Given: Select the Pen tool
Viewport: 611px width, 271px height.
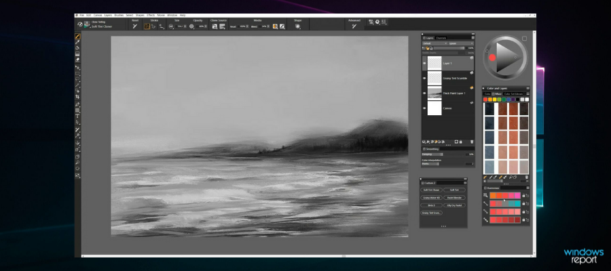Looking at the screenshot, I should coord(77,104).
